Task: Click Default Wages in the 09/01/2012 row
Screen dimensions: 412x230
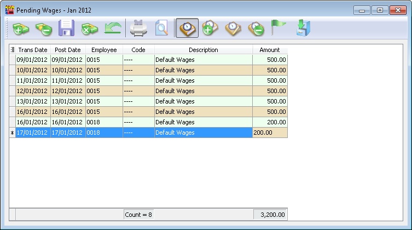Action: [204, 60]
